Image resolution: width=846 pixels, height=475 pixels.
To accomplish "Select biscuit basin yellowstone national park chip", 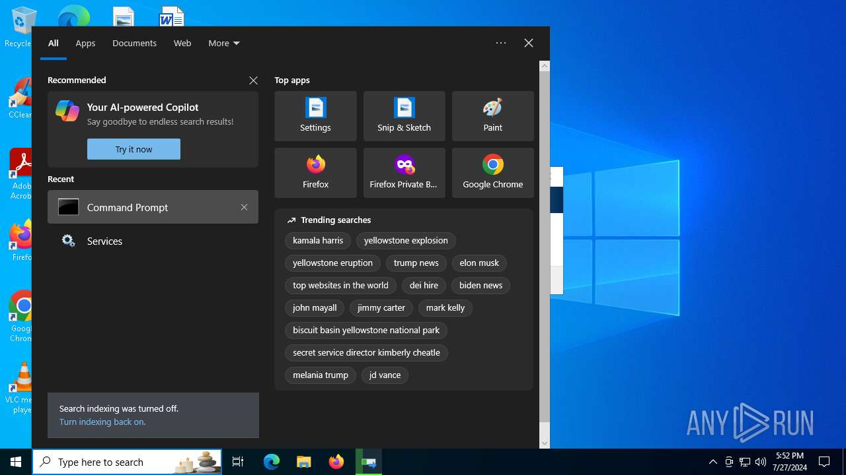I will click(366, 331).
